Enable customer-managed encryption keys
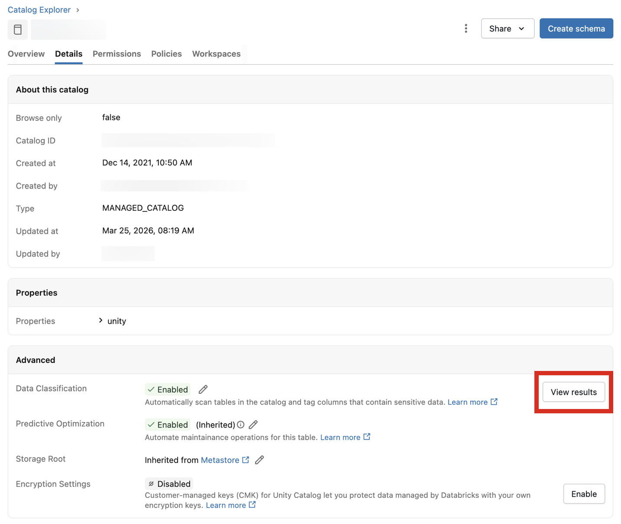Viewport: 621px width, 524px height. (584, 494)
